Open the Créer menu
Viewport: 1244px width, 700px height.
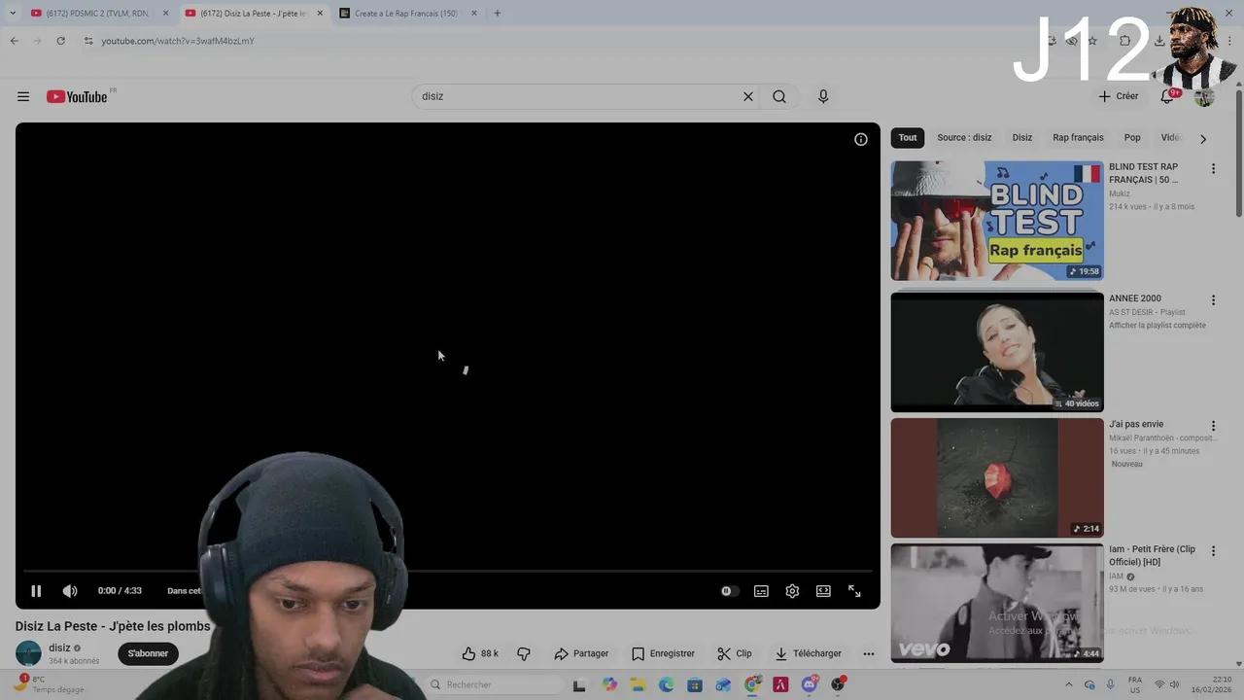(1118, 96)
